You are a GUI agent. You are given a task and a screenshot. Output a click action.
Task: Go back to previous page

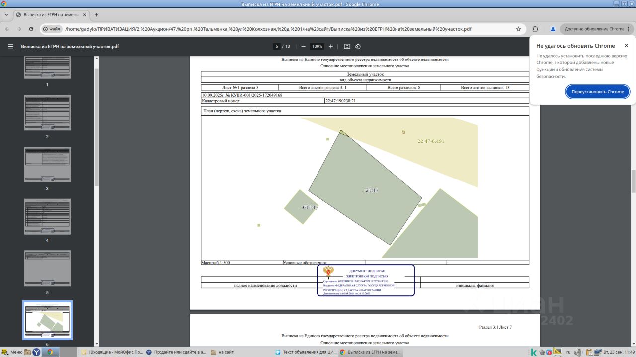tap(7, 29)
